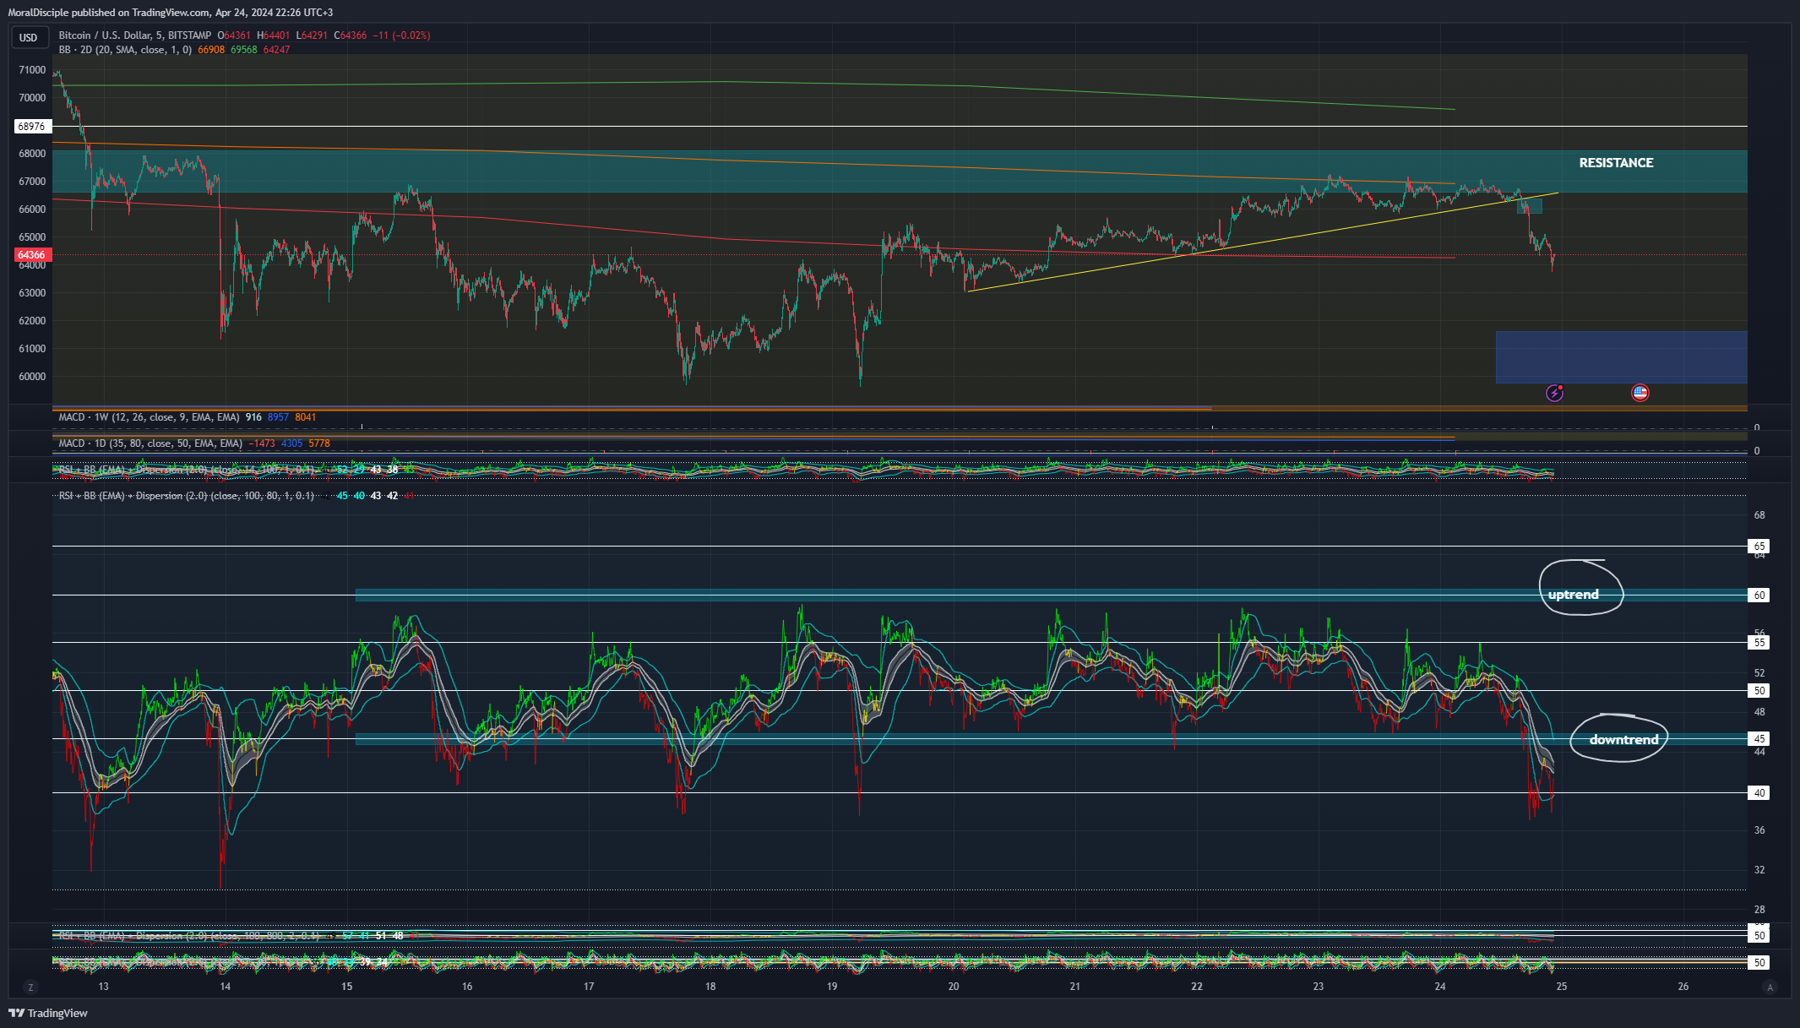Image resolution: width=1800 pixels, height=1028 pixels.
Task: Click the 68976 horizontal line price label
Action: (x=32, y=127)
